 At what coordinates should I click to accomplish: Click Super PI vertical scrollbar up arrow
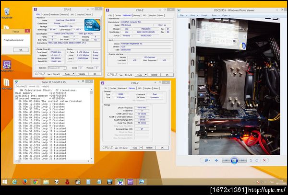coord(91,90)
